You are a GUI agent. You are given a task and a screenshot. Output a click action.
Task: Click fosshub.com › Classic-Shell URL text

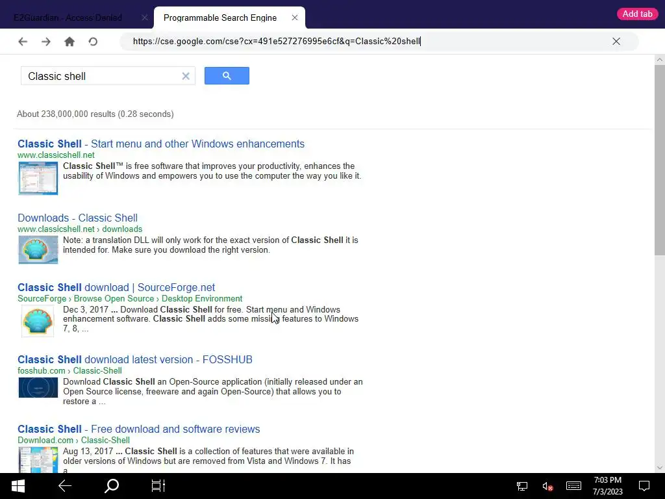69,371
